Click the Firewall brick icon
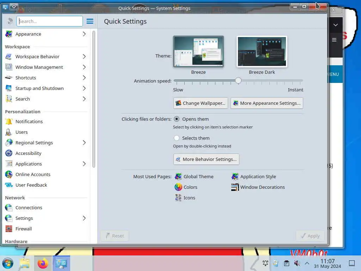361x271 pixels. pos(9,229)
